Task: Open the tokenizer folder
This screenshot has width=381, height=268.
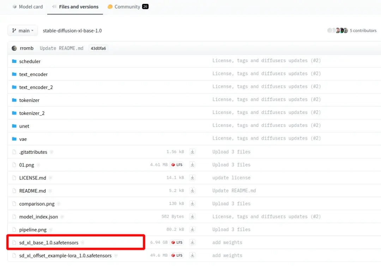Action: coord(29,100)
